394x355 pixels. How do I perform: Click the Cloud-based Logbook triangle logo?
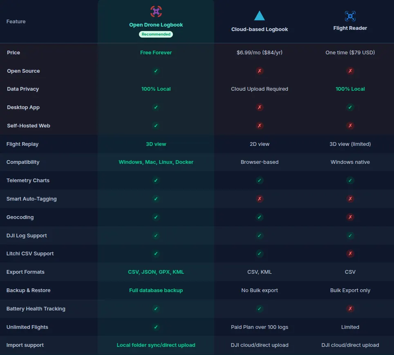[259, 16]
